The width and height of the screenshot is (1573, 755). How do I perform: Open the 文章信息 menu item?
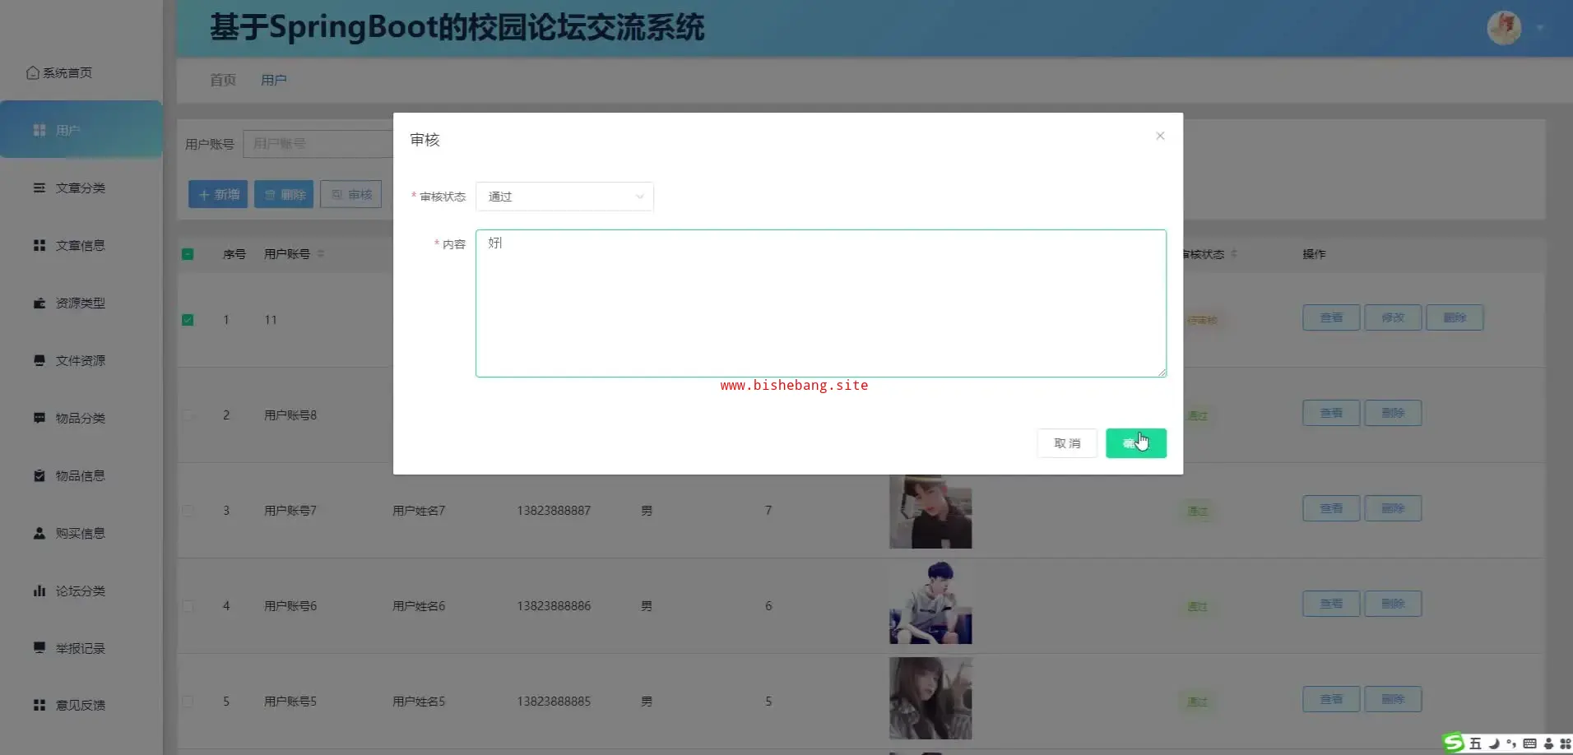click(x=81, y=246)
